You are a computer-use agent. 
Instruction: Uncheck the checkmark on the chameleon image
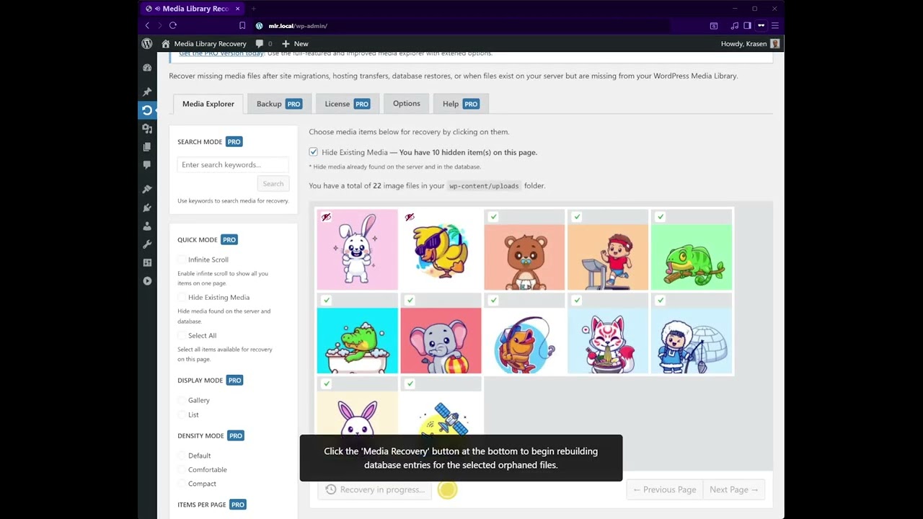click(661, 217)
